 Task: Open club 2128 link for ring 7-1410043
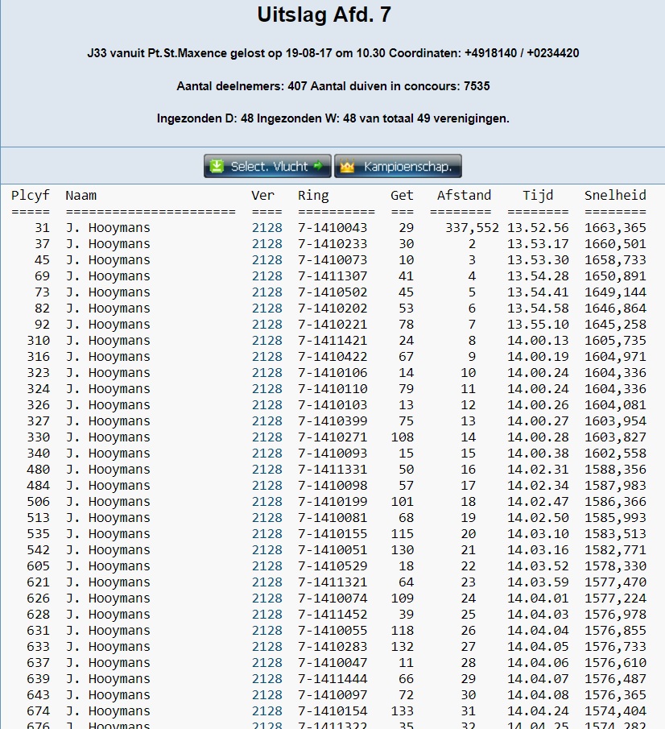267,228
